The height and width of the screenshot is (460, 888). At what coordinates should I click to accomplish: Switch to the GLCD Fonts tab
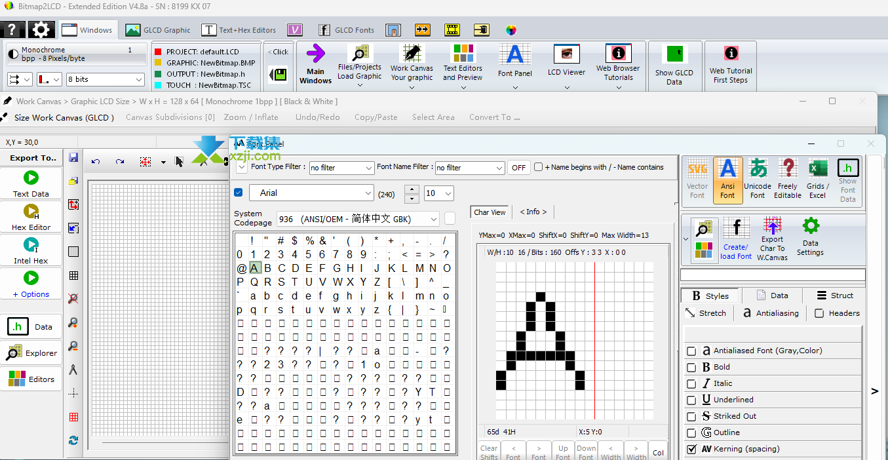pos(346,30)
